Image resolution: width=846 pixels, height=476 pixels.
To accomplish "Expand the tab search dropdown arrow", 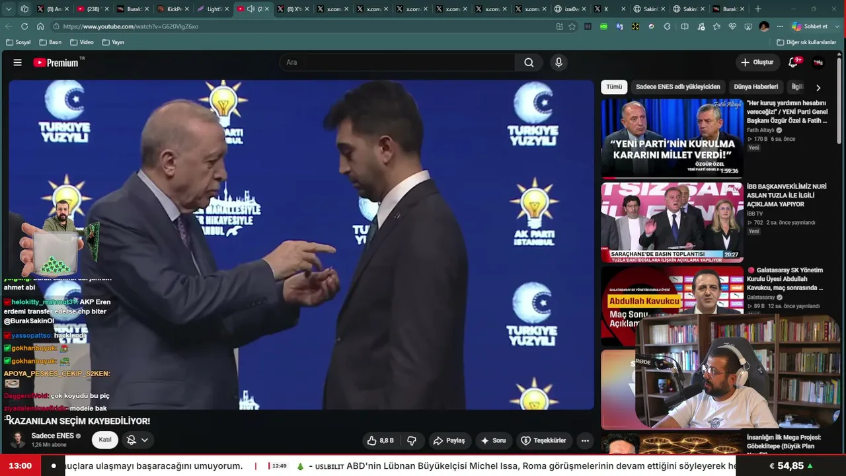I will pyautogui.click(x=9, y=9).
